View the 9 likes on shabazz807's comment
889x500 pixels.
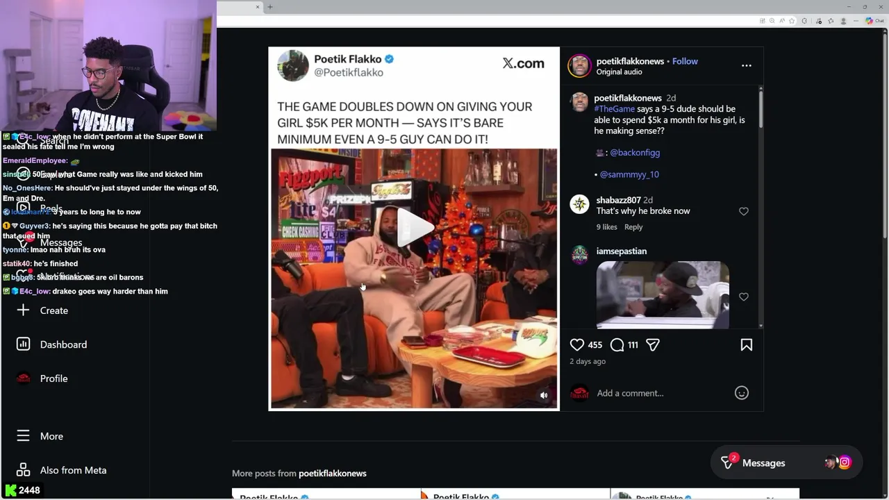(x=607, y=227)
